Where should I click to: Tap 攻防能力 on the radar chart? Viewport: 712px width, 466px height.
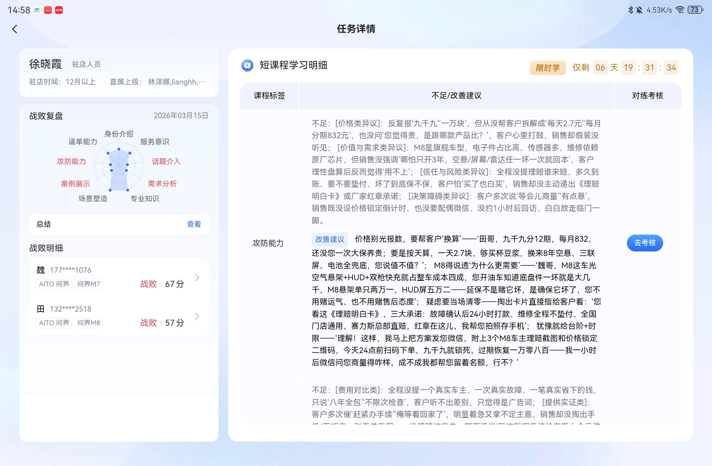tap(72, 161)
